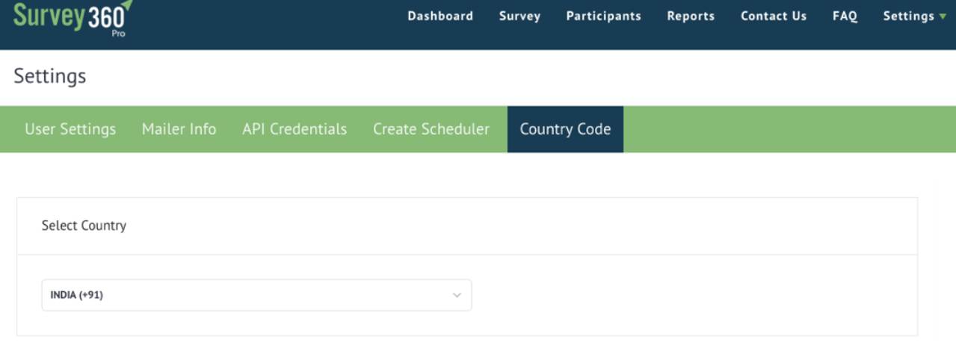Open Participants from the top navigation

pos(603,16)
